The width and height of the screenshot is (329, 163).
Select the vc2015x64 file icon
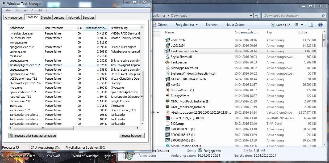168,46
